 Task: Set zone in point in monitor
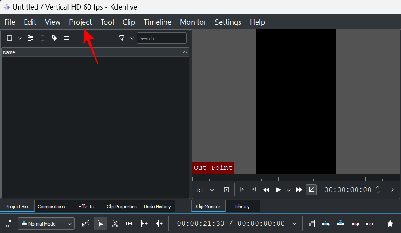point(242,190)
